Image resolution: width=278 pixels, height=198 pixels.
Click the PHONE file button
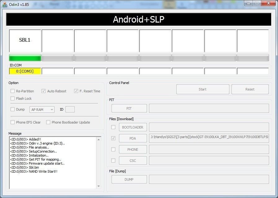click(133, 150)
